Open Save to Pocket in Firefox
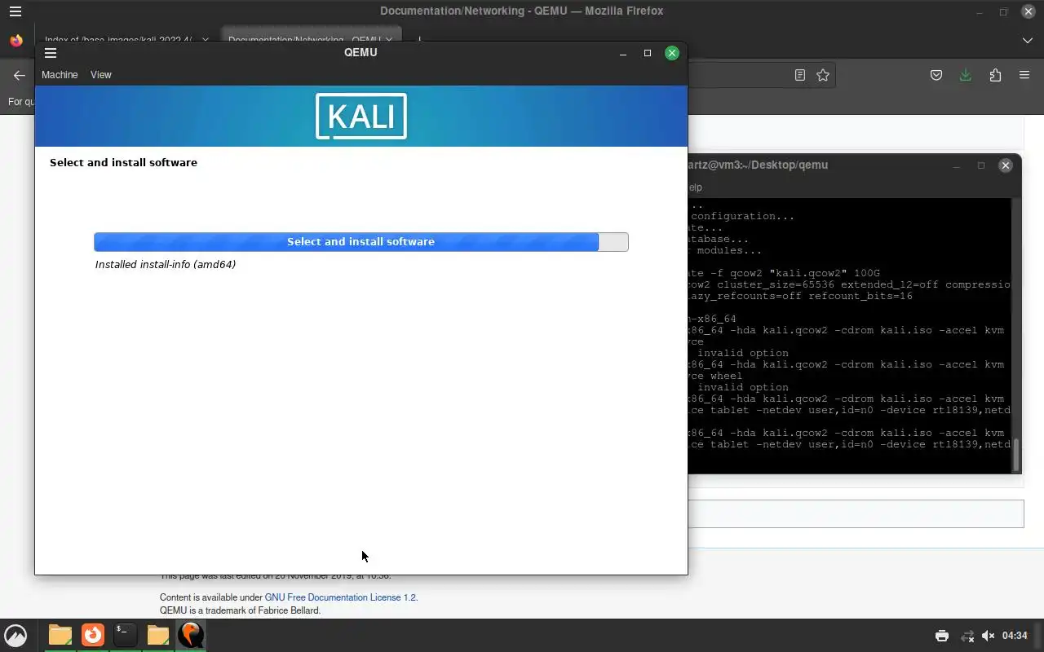Screen dimensions: 1044x652 [x=936, y=75]
